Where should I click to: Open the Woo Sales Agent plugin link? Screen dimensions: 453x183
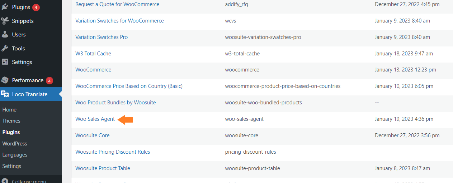pos(95,119)
